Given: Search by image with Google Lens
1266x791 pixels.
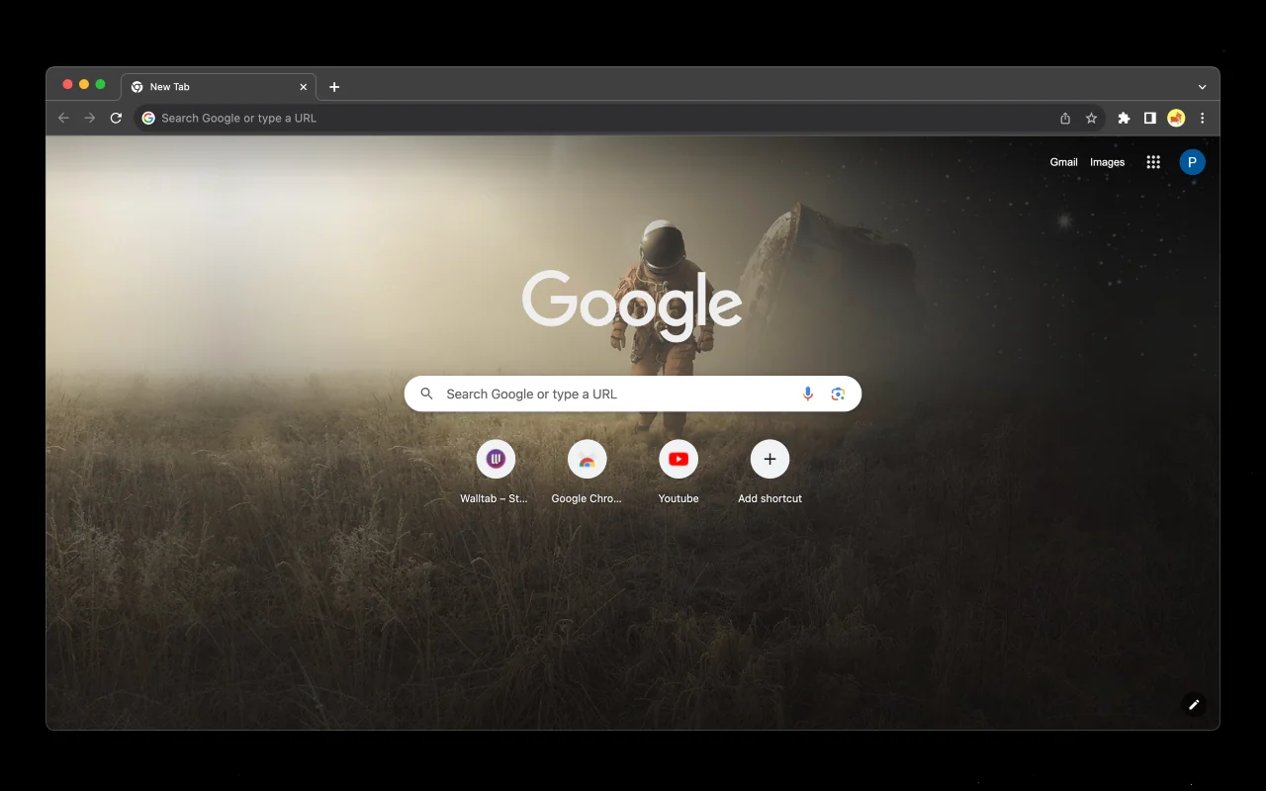Looking at the screenshot, I should click(838, 394).
